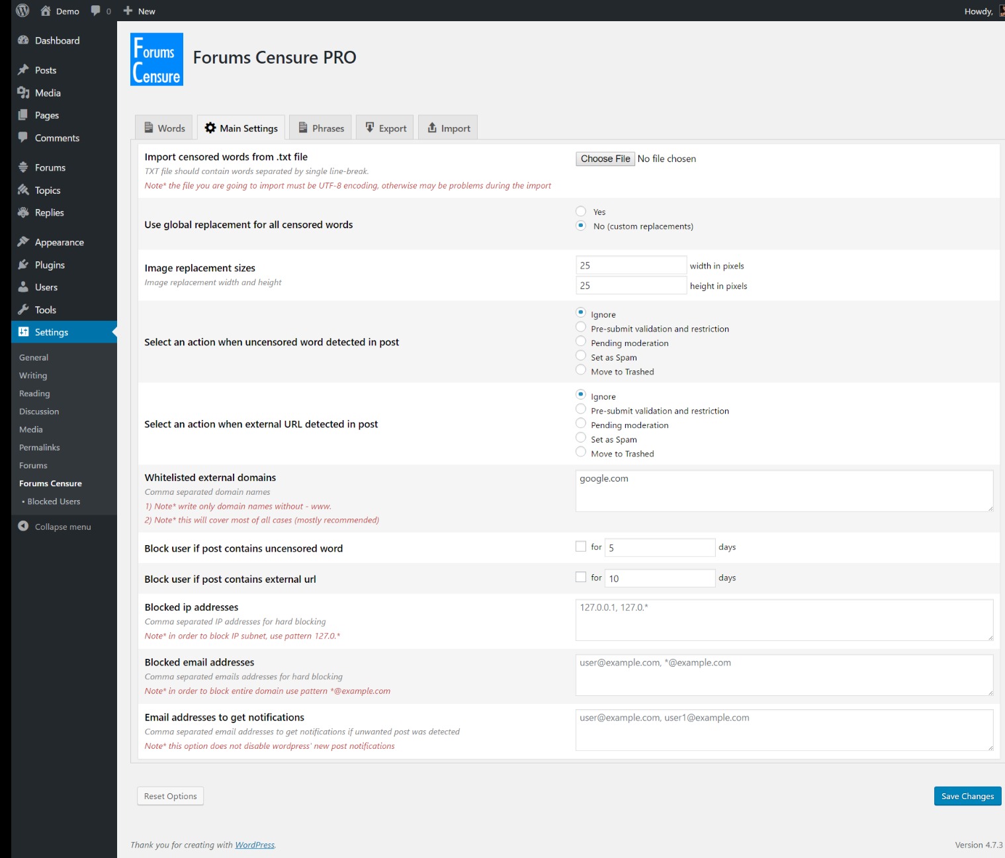Open the New content menu in toolbar
Screen dimensions: 1005x858
pyautogui.click(x=140, y=11)
